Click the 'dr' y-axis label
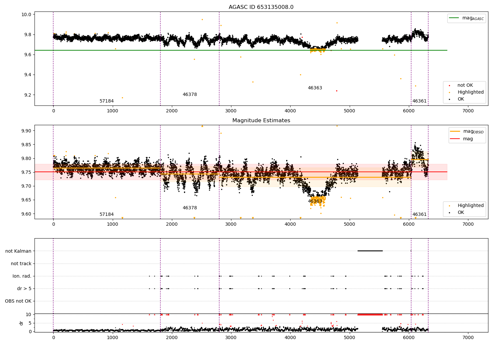 (x=21, y=323)
